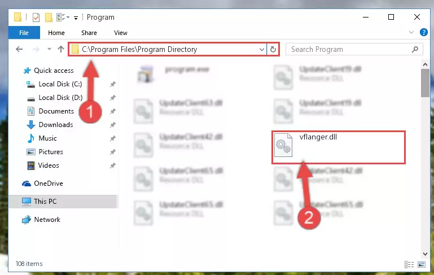Open Local Disk (D:) in sidebar
This screenshot has width=434, height=275.
[60, 98]
